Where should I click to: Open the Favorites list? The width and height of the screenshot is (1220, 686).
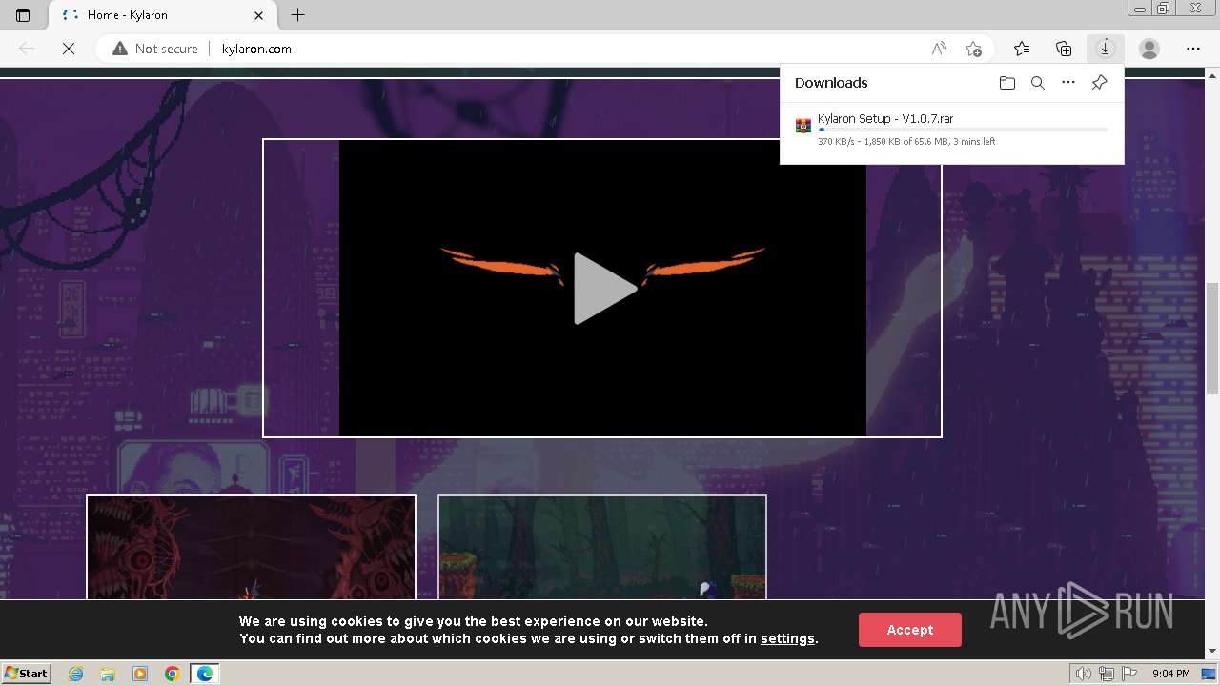[x=1022, y=49]
